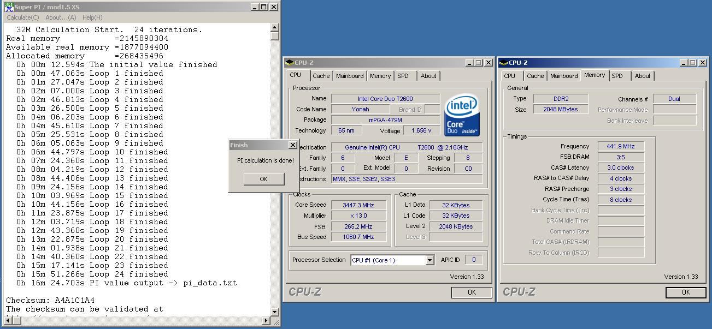Click the OK button in the CPU-Z Memory window
Image resolution: width=712 pixels, height=329 pixels.
pyautogui.click(x=686, y=292)
